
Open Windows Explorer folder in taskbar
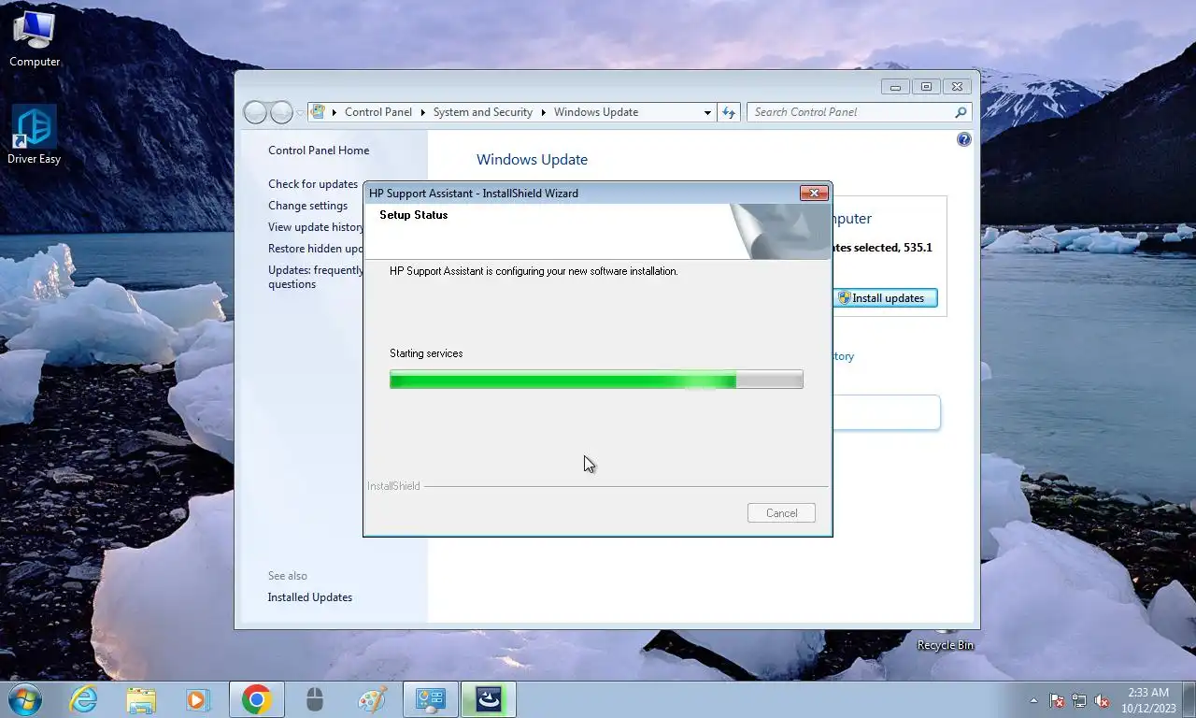(x=141, y=699)
